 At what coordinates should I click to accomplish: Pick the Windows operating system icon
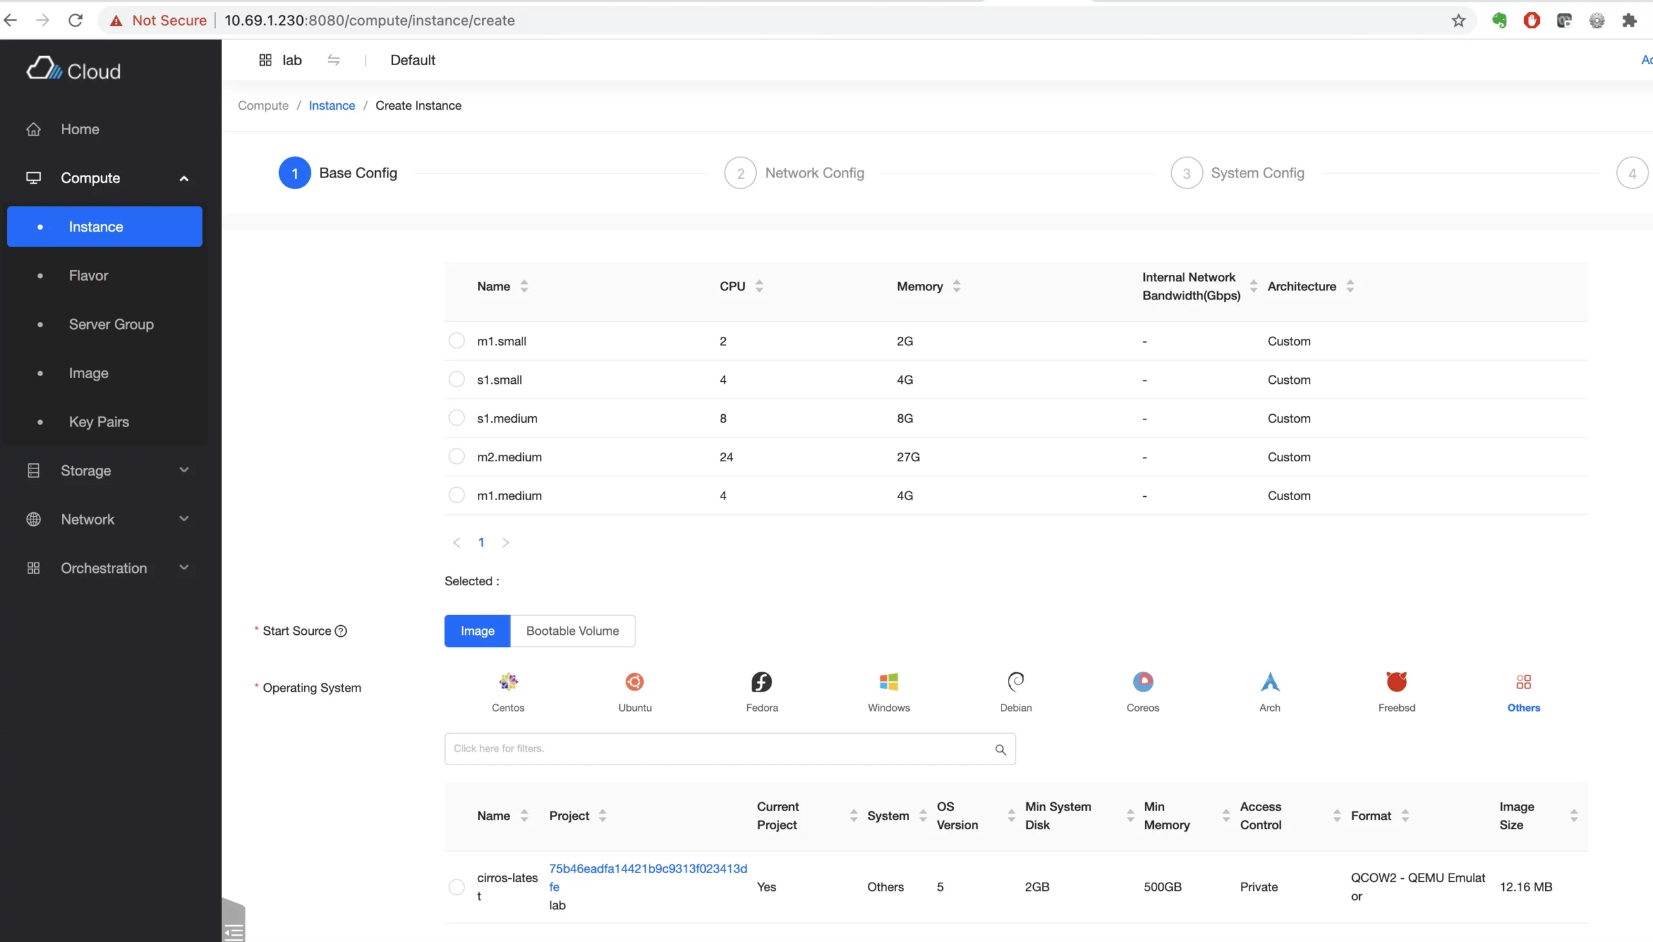coord(888,682)
